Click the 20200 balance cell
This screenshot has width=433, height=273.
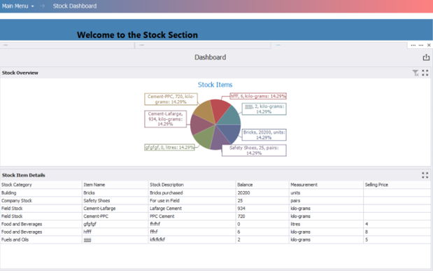[x=262, y=193]
